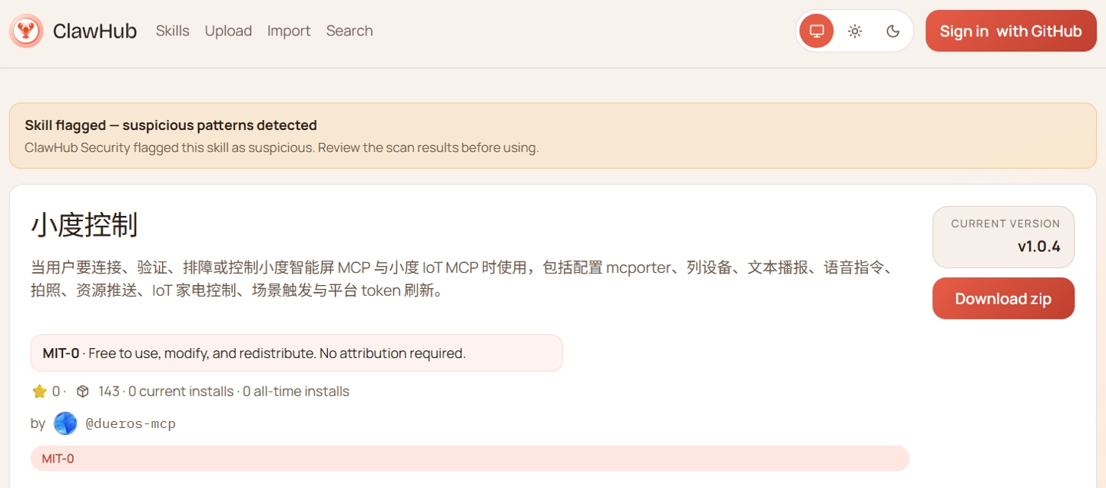Click @dueros-mcp's globe avatar
The image size is (1106, 488).
coord(65,423)
